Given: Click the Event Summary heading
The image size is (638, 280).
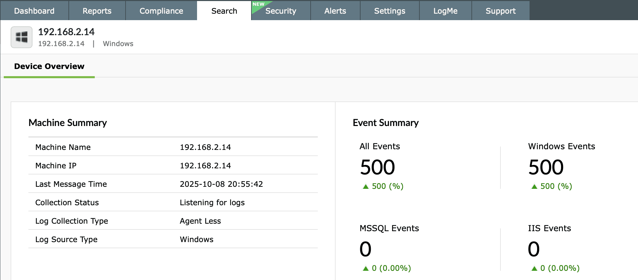Looking at the screenshot, I should [x=386, y=123].
